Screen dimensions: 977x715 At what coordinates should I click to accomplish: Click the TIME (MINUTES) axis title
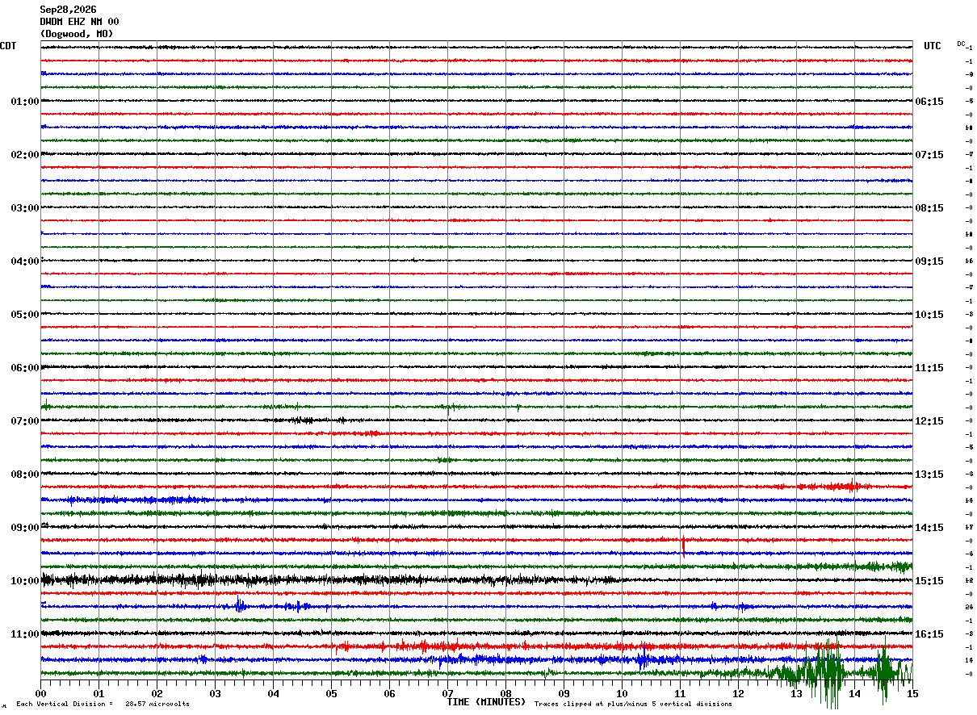486,702
